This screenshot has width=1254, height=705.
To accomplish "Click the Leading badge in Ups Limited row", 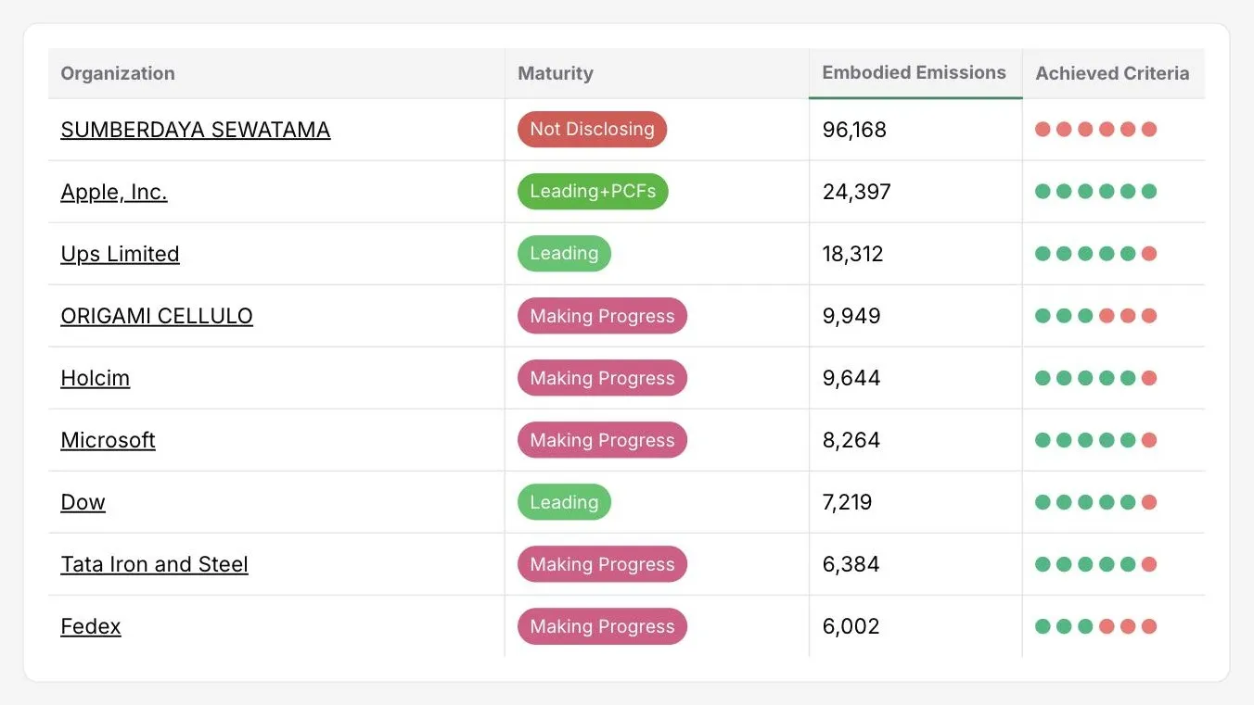I will tap(564, 254).
